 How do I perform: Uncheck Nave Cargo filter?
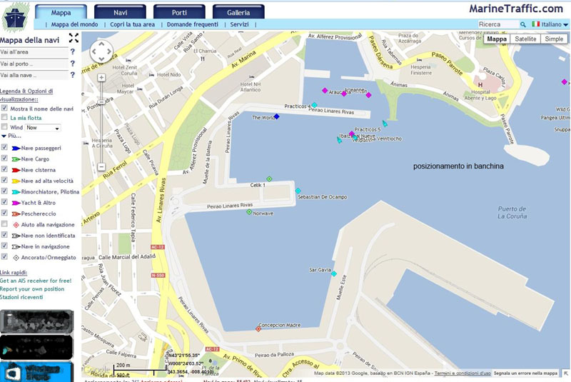(4, 158)
